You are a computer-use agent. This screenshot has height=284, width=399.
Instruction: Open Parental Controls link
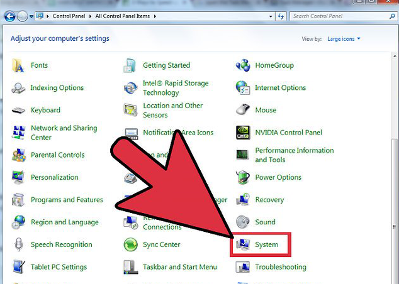(x=57, y=155)
